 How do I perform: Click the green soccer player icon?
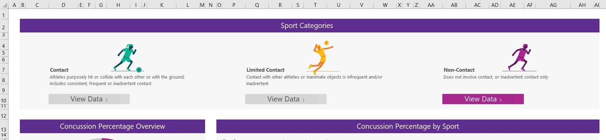(x=127, y=58)
